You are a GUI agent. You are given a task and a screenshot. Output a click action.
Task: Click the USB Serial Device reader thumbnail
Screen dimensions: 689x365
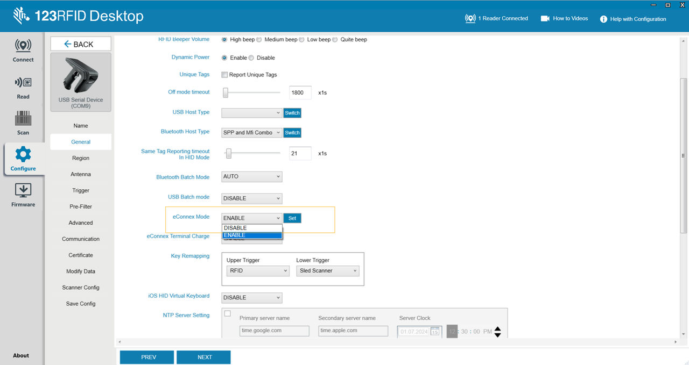pos(81,82)
